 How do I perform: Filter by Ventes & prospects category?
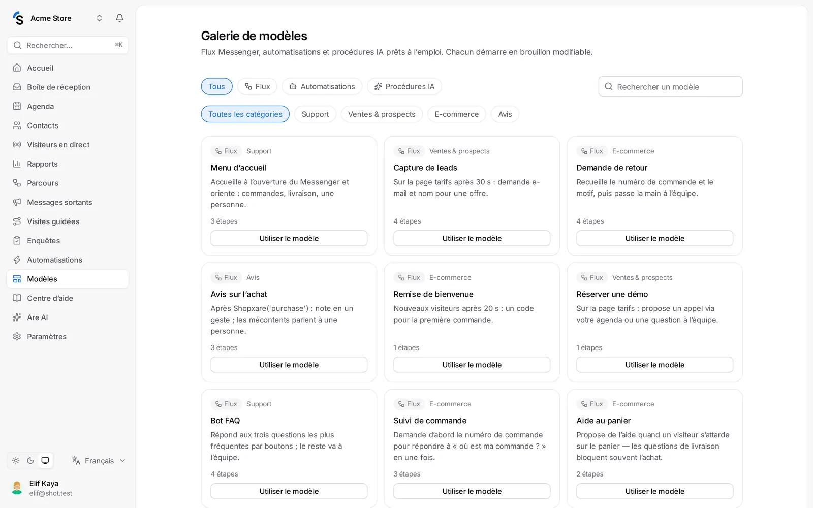click(x=382, y=114)
